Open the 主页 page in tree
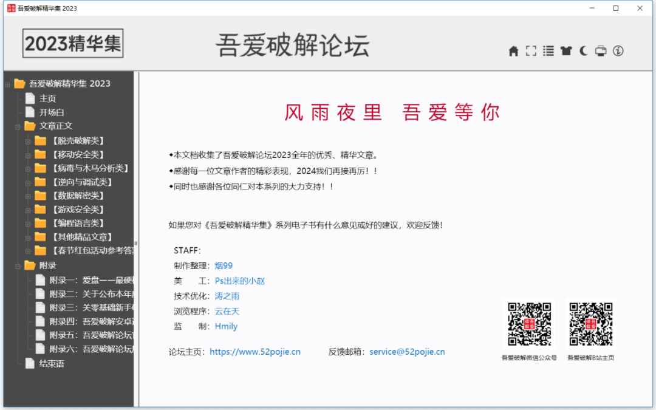The height and width of the screenshot is (410, 656). (x=47, y=98)
